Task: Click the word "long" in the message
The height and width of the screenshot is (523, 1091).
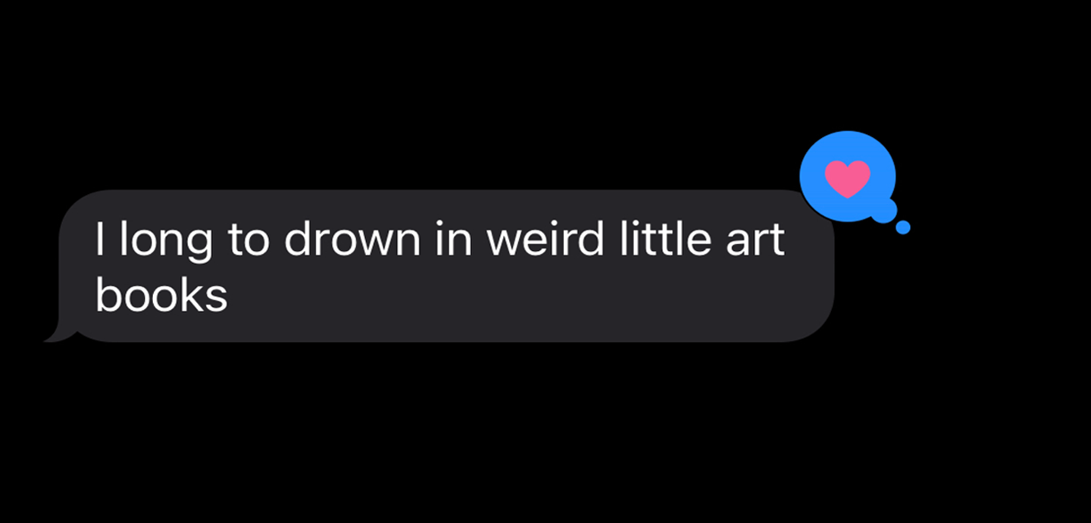Action: [x=166, y=243]
